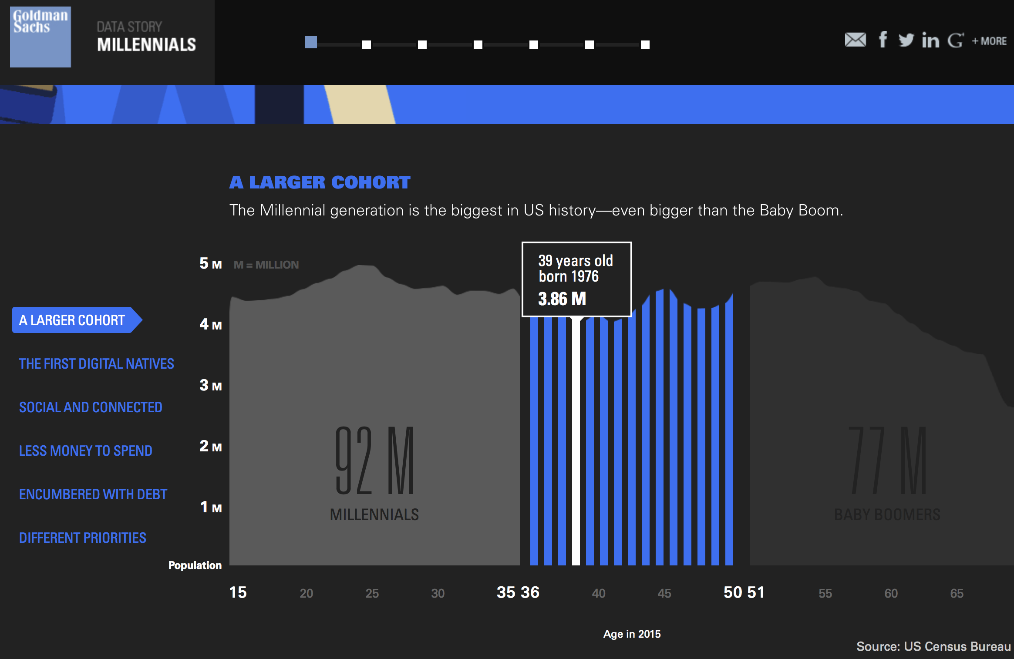Image resolution: width=1014 pixels, height=659 pixels.
Task: Click the '1 M' y-axis label
Action: click(x=211, y=507)
